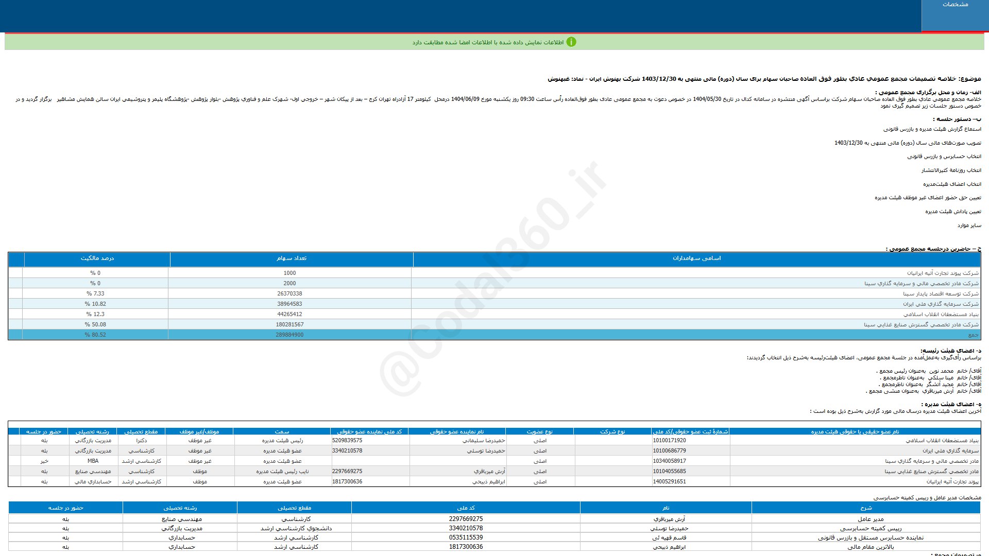Click the اسامی سهامداران column header
989x556 pixels.
coord(696,258)
